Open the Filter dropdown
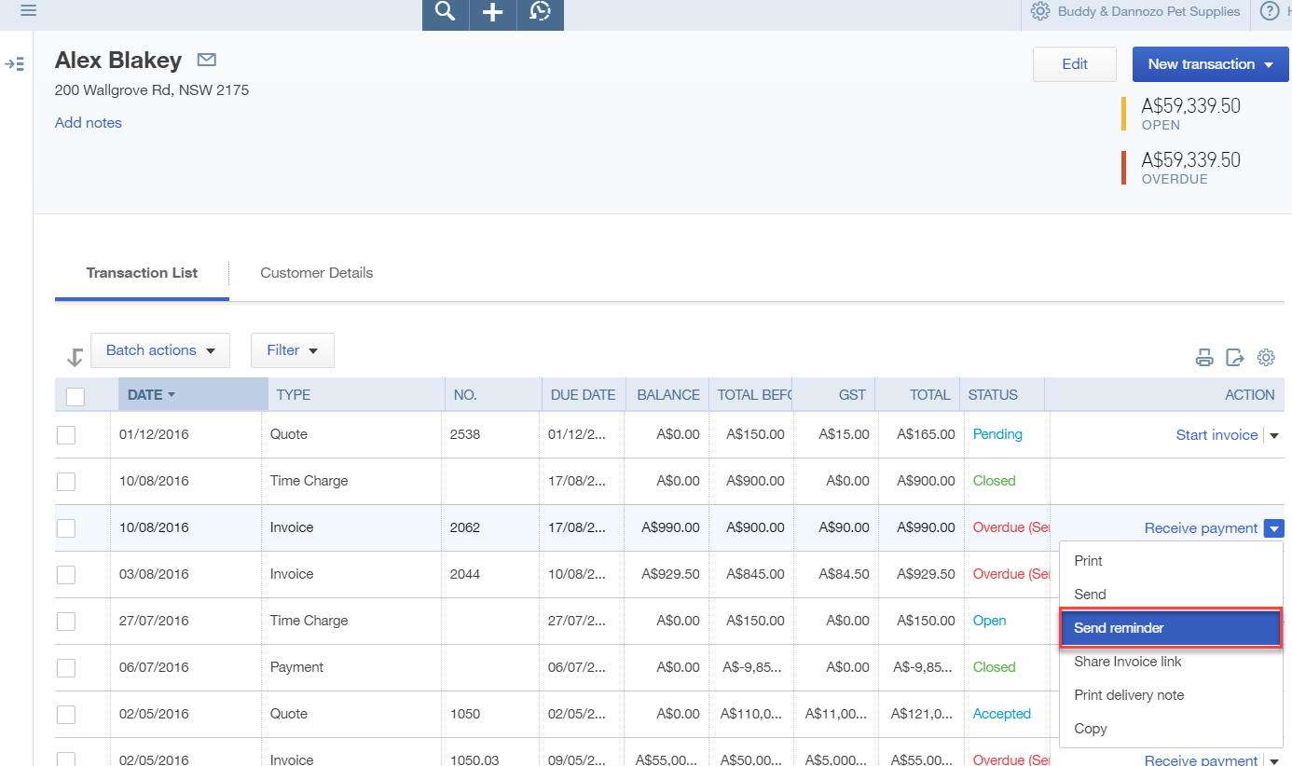 pos(292,349)
